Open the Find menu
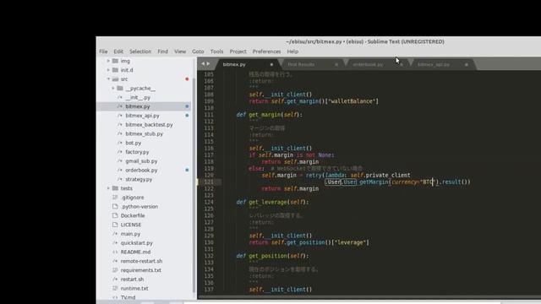Viewport: 541px width, 304px height. 162,52
